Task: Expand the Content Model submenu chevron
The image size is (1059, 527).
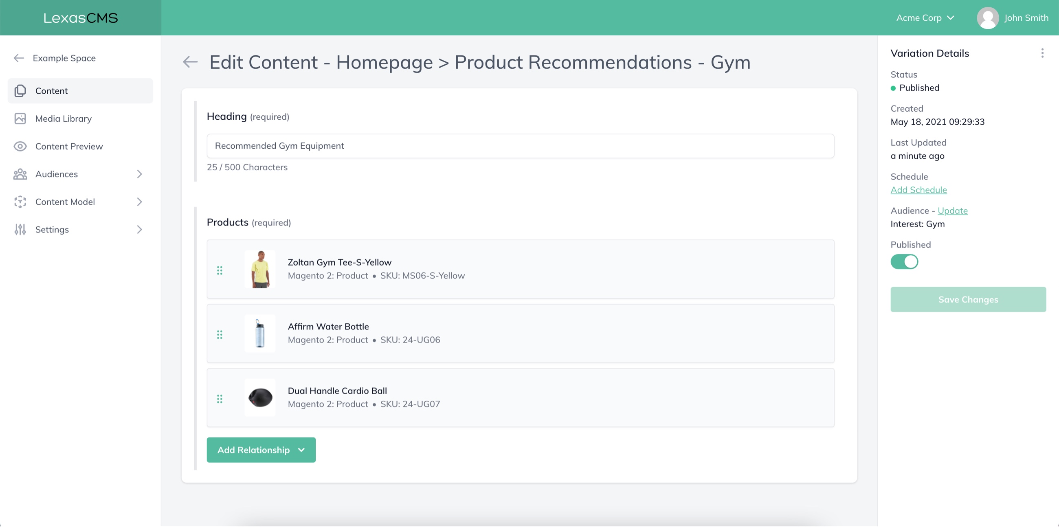Action: 139,202
